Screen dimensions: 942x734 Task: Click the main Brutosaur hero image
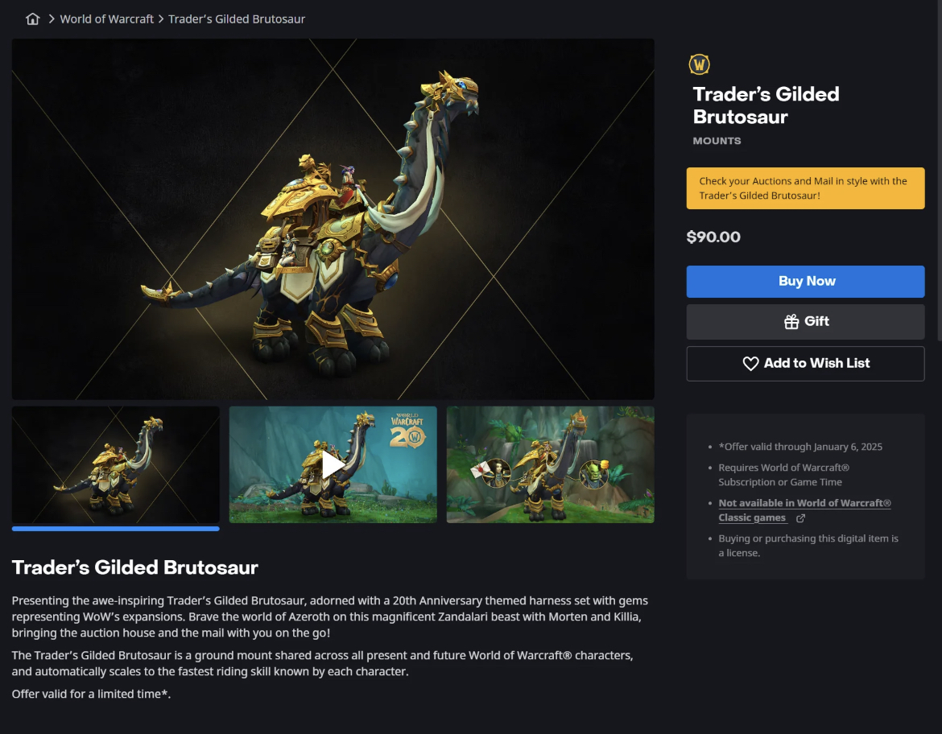tap(333, 219)
